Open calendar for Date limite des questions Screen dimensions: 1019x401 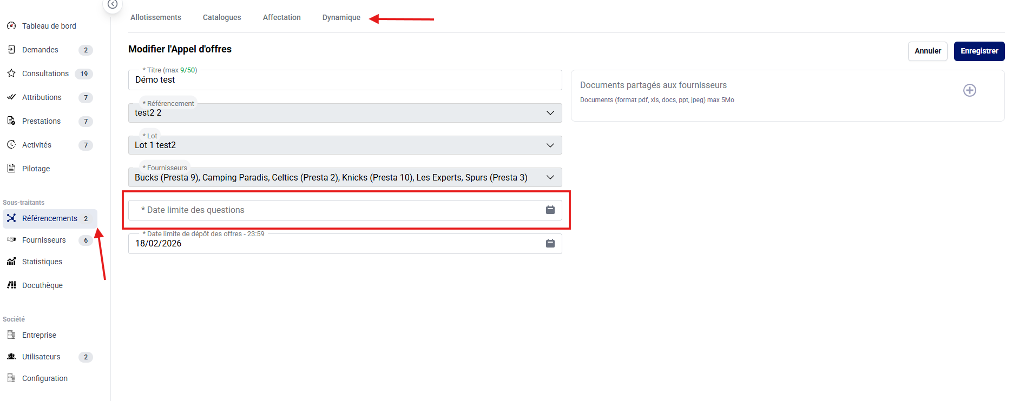pyautogui.click(x=550, y=210)
